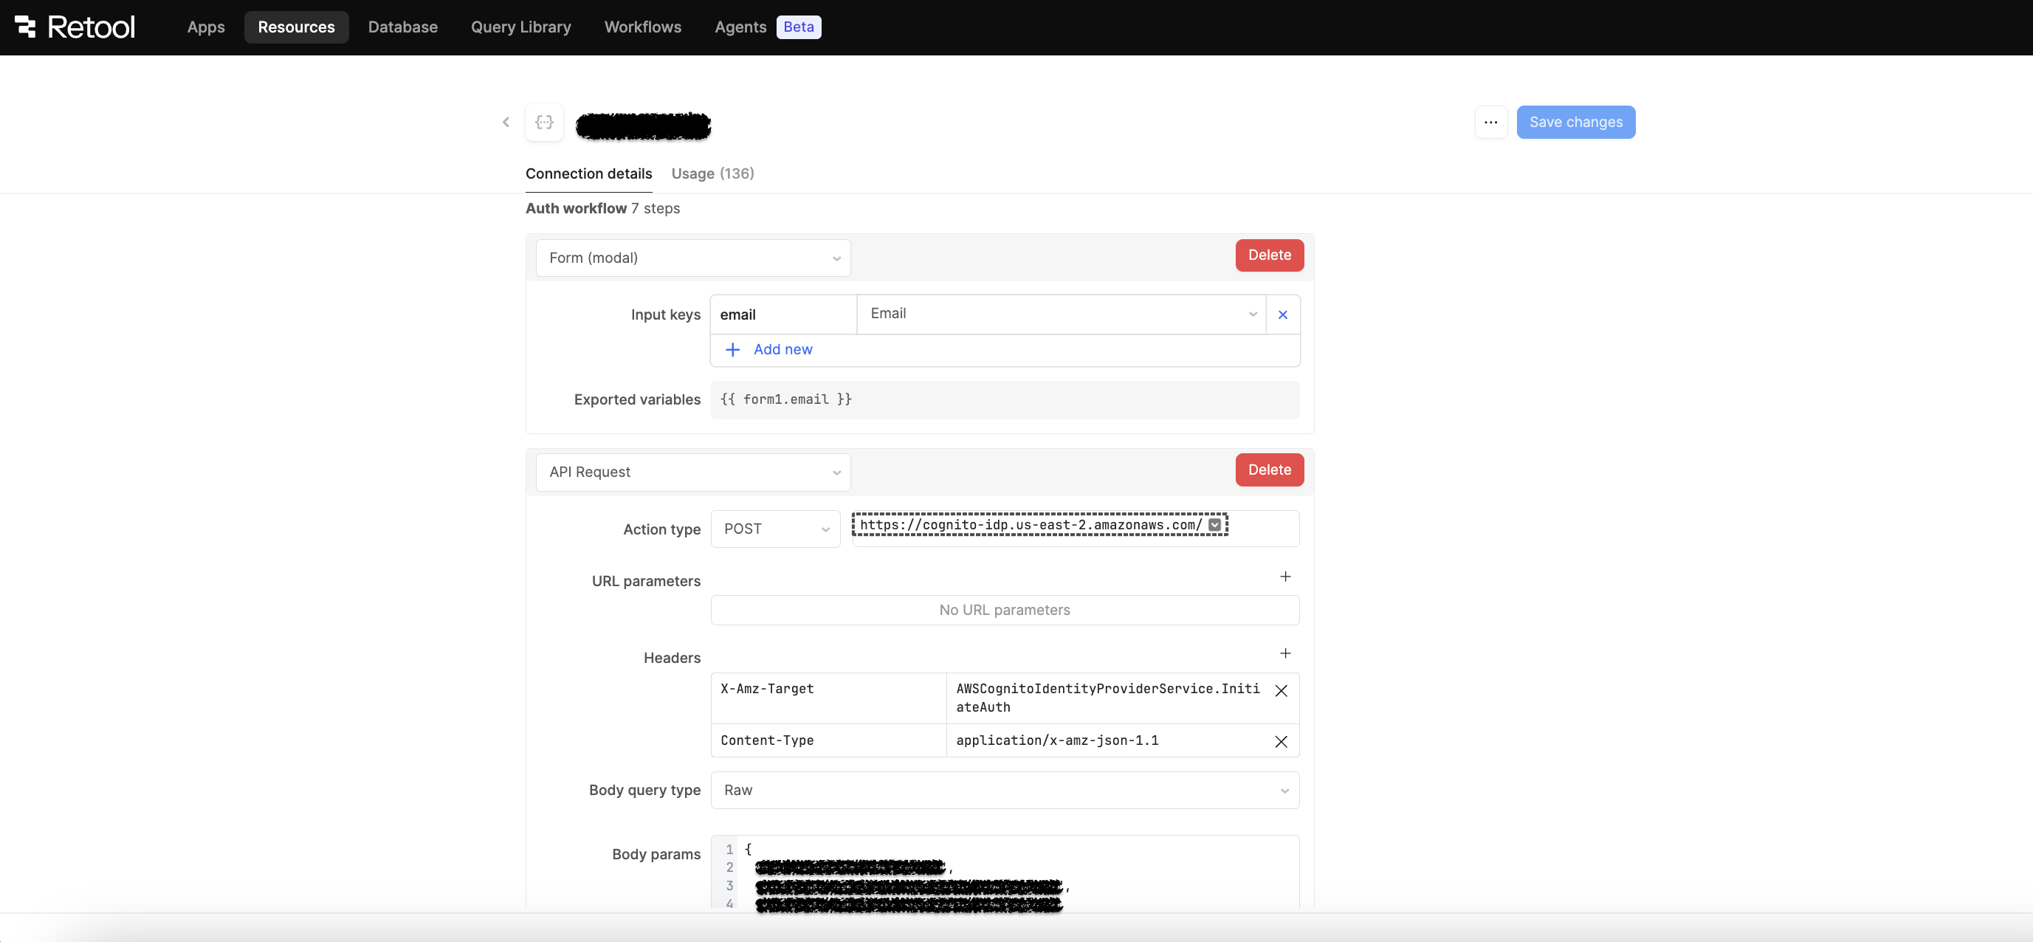Screen dimensions: 2033x942
Task: Open the Body query type Raw dropdown
Action: pyautogui.click(x=1004, y=791)
